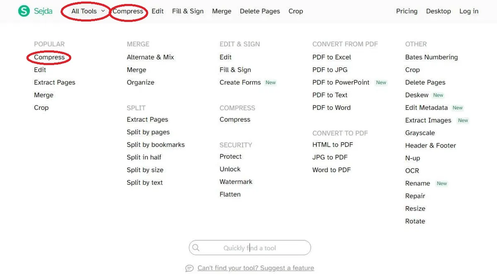Choose Compress under the Popular heading

49,57
